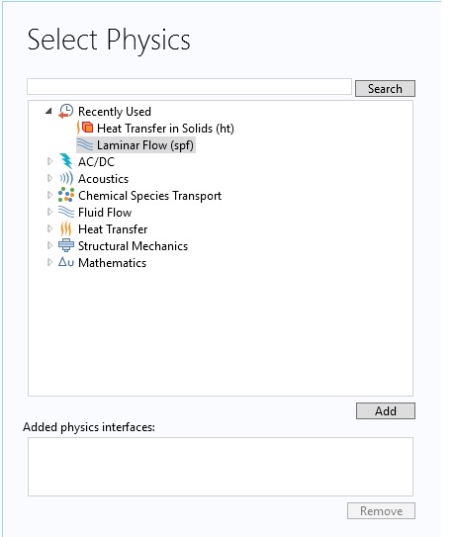Click the Fluid Flow waves icon
This screenshot has width=455, height=537.
(66, 212)
